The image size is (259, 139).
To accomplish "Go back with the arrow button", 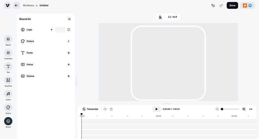I will (16, 5).
